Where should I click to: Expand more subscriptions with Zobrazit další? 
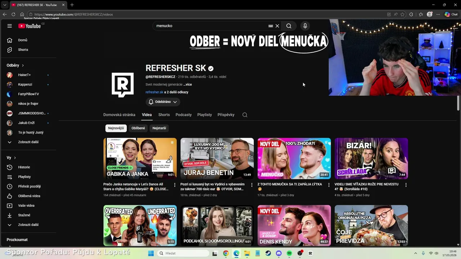29,142
